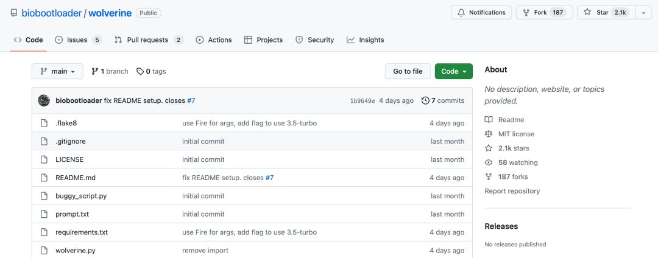Click the Readme book icon
The width and height of the screenshot is (658, 258).
tap(489, 120)
